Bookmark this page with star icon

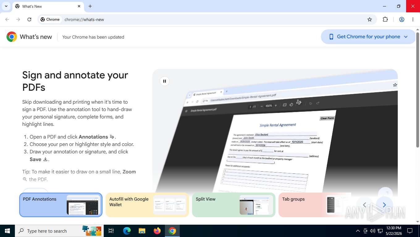(x=370, y=19)
